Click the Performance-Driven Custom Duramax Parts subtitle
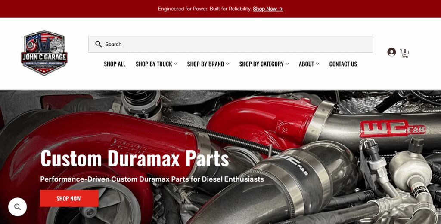This screenshot has height=224, width=441. tap(152, 179)
